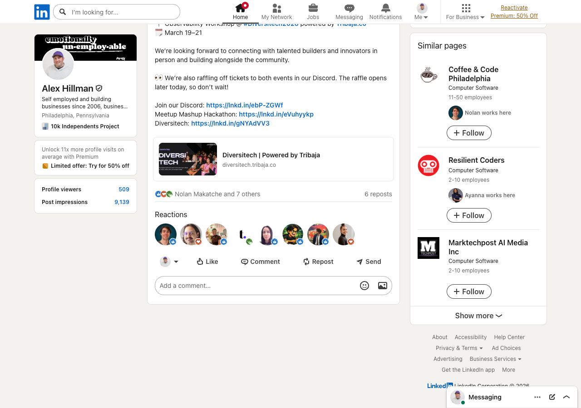The width and height of the screenshot is (581, 408).
Task: Switch to the Home tab
Action: click(x=240, y=12)
